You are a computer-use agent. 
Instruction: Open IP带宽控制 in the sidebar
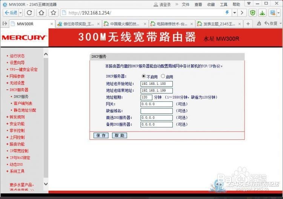pyautogui.click(x=19, y=151)
